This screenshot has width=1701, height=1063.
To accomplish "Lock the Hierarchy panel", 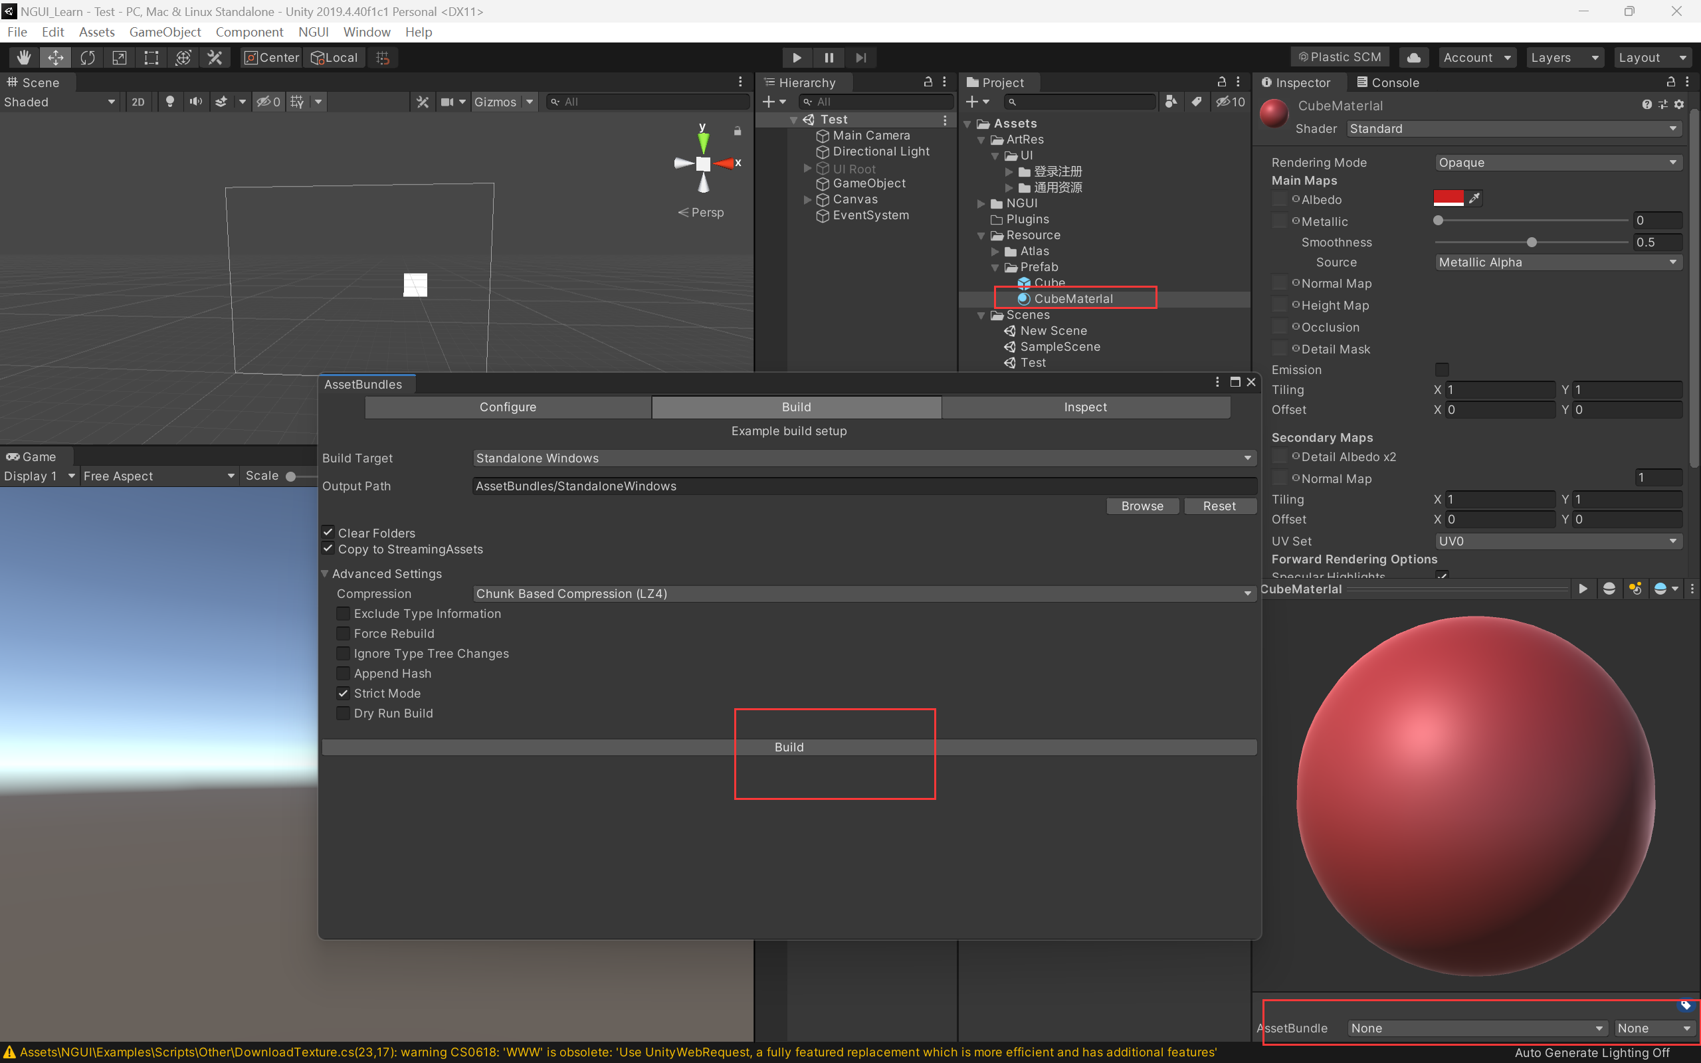I will (x=928, y=82).
